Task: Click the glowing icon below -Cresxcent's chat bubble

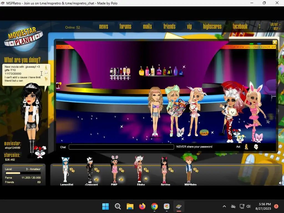Action: [97, 179]
